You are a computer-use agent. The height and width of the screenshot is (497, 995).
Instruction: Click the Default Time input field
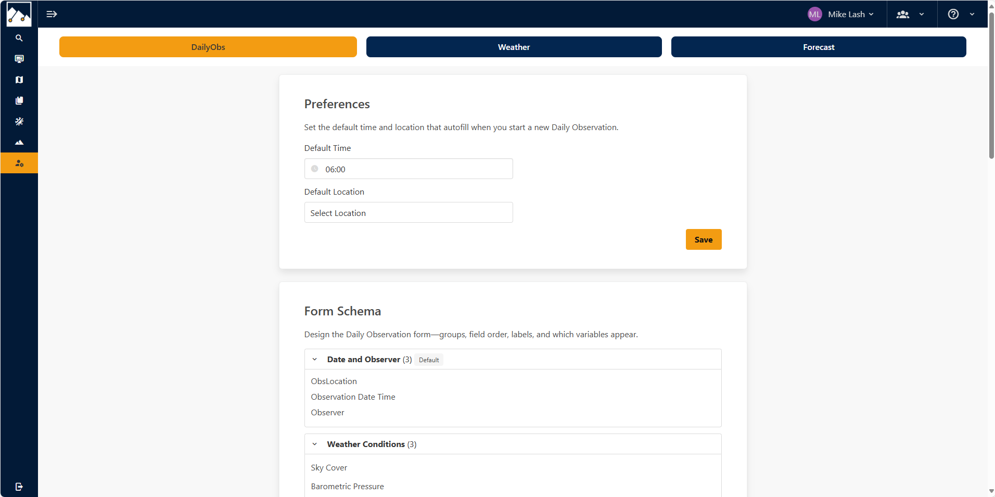coord(409,169)
